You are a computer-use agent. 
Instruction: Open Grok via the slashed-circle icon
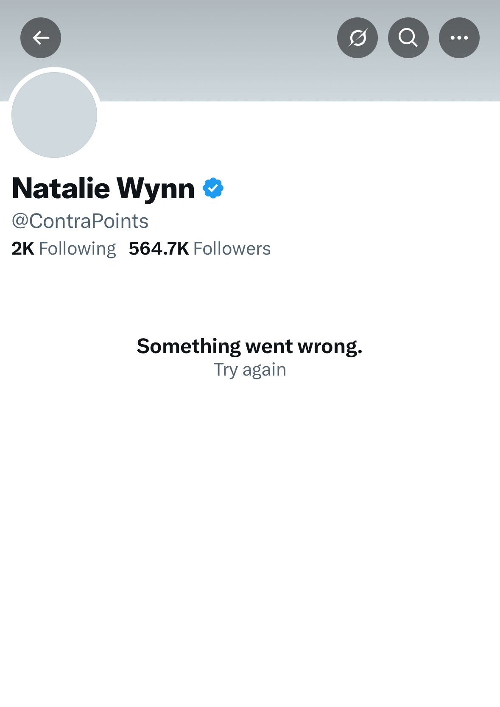pyautogui.click(x=357, y=38)
